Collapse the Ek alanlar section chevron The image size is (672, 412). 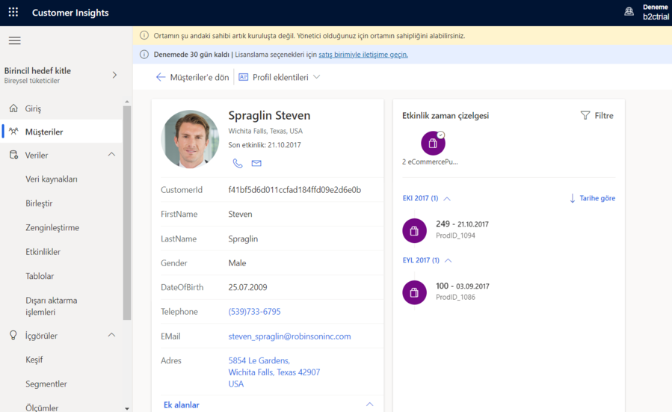click(x=369, y=405)
